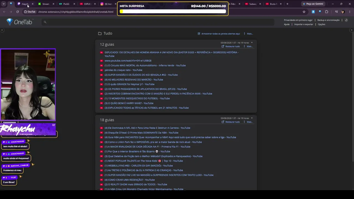354x199 pixels.
Task: Open the Chrome extensions puzzle menu
Action: click(x=327, y=12)
